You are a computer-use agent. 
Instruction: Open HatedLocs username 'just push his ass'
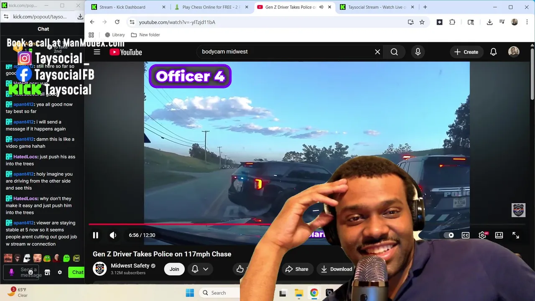pyautogui.click(x=25, y=157)
